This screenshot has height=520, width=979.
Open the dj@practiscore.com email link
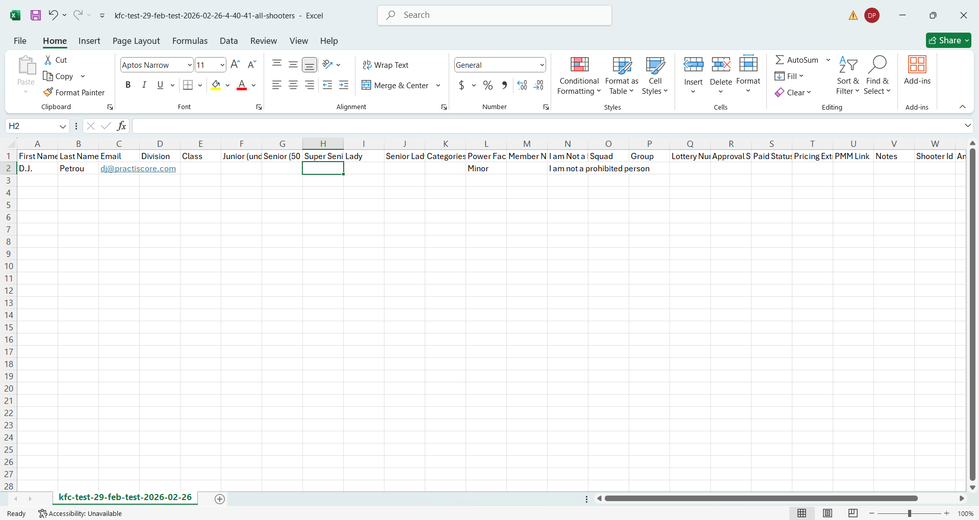[138, 169]
